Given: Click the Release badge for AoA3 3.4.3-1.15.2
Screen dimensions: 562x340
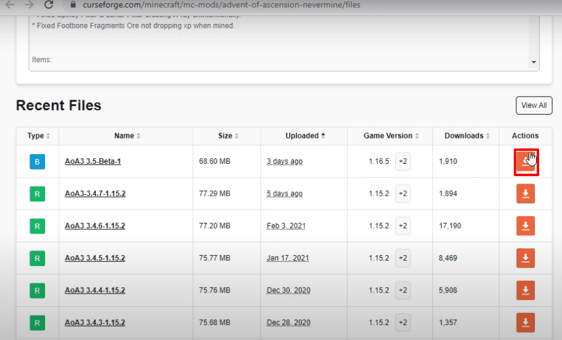Looking at the screenshot, I should coord(37,323).
